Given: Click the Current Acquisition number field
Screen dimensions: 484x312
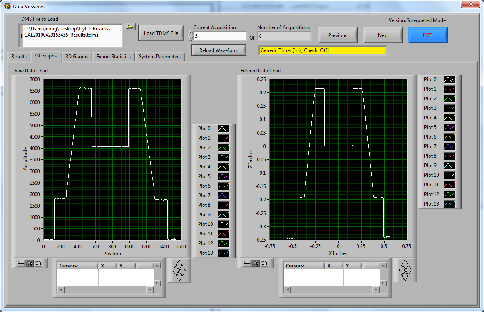Looking at the screenshot, I should (x=221, y=36).
